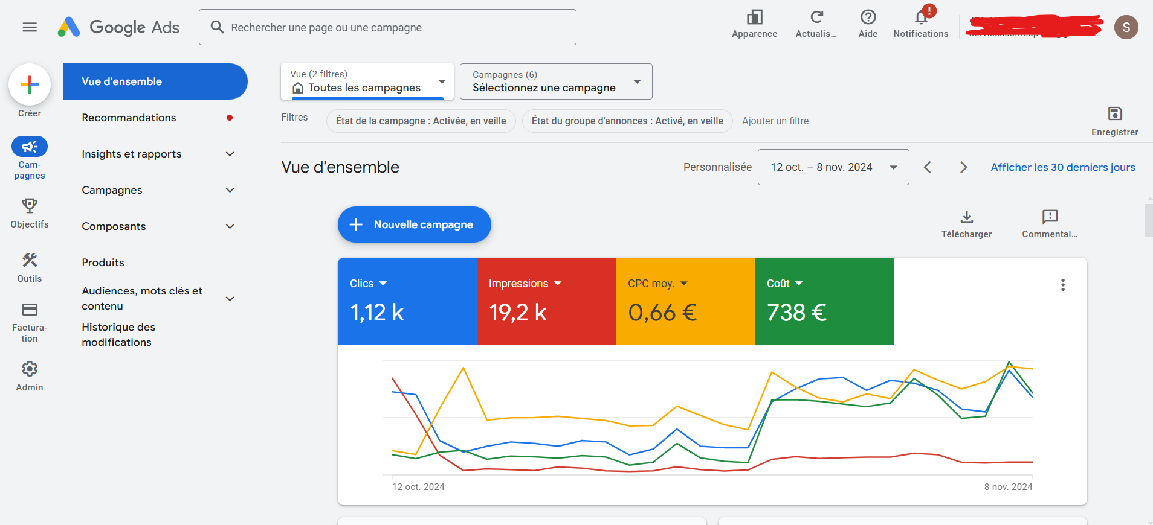Screen dimensions: 1153x525
Task: Click the Nouvelle campagne button
Action: [415, 224]
